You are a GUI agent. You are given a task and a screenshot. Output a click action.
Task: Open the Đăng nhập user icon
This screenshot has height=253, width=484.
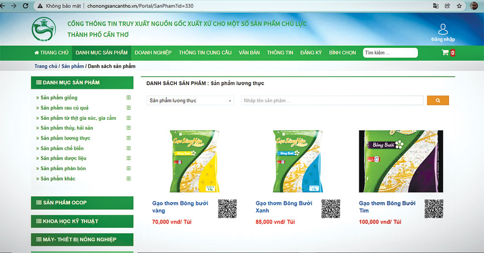443,30
